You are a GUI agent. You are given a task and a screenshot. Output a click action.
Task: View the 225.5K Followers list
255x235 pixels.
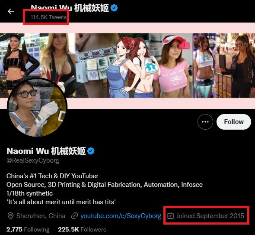(82, 229)
